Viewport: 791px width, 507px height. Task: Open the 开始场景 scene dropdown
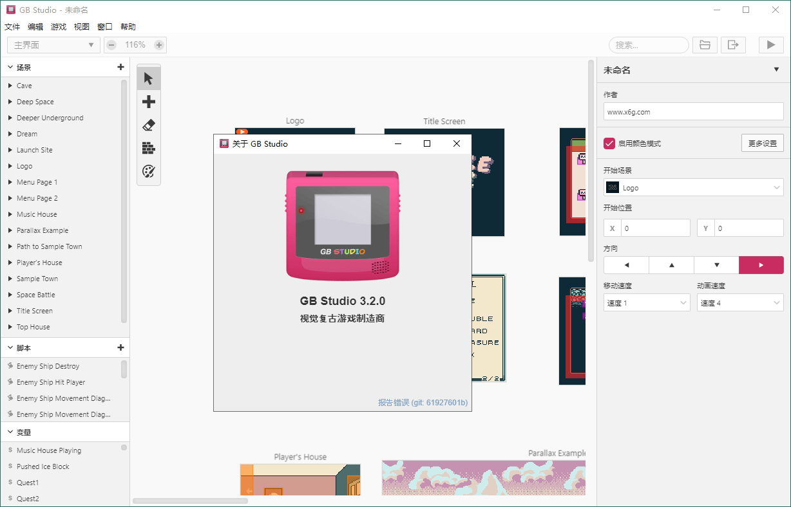coord(693,187)
